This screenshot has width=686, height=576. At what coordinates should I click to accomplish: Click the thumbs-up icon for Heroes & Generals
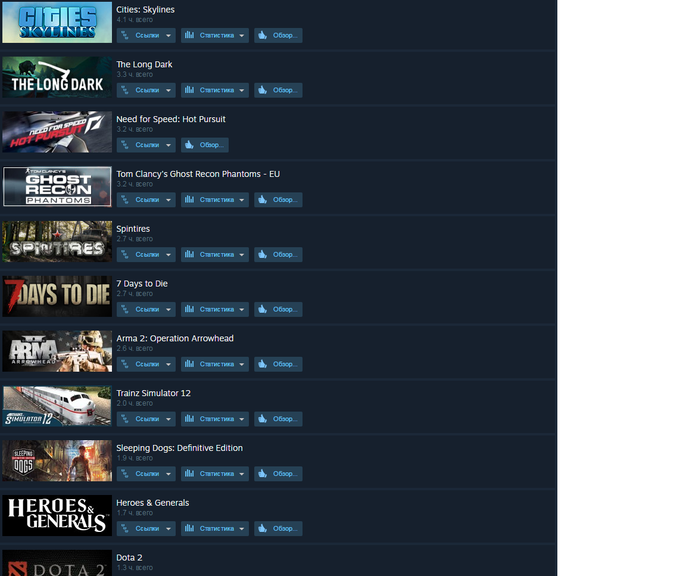(x=263, y=528)
